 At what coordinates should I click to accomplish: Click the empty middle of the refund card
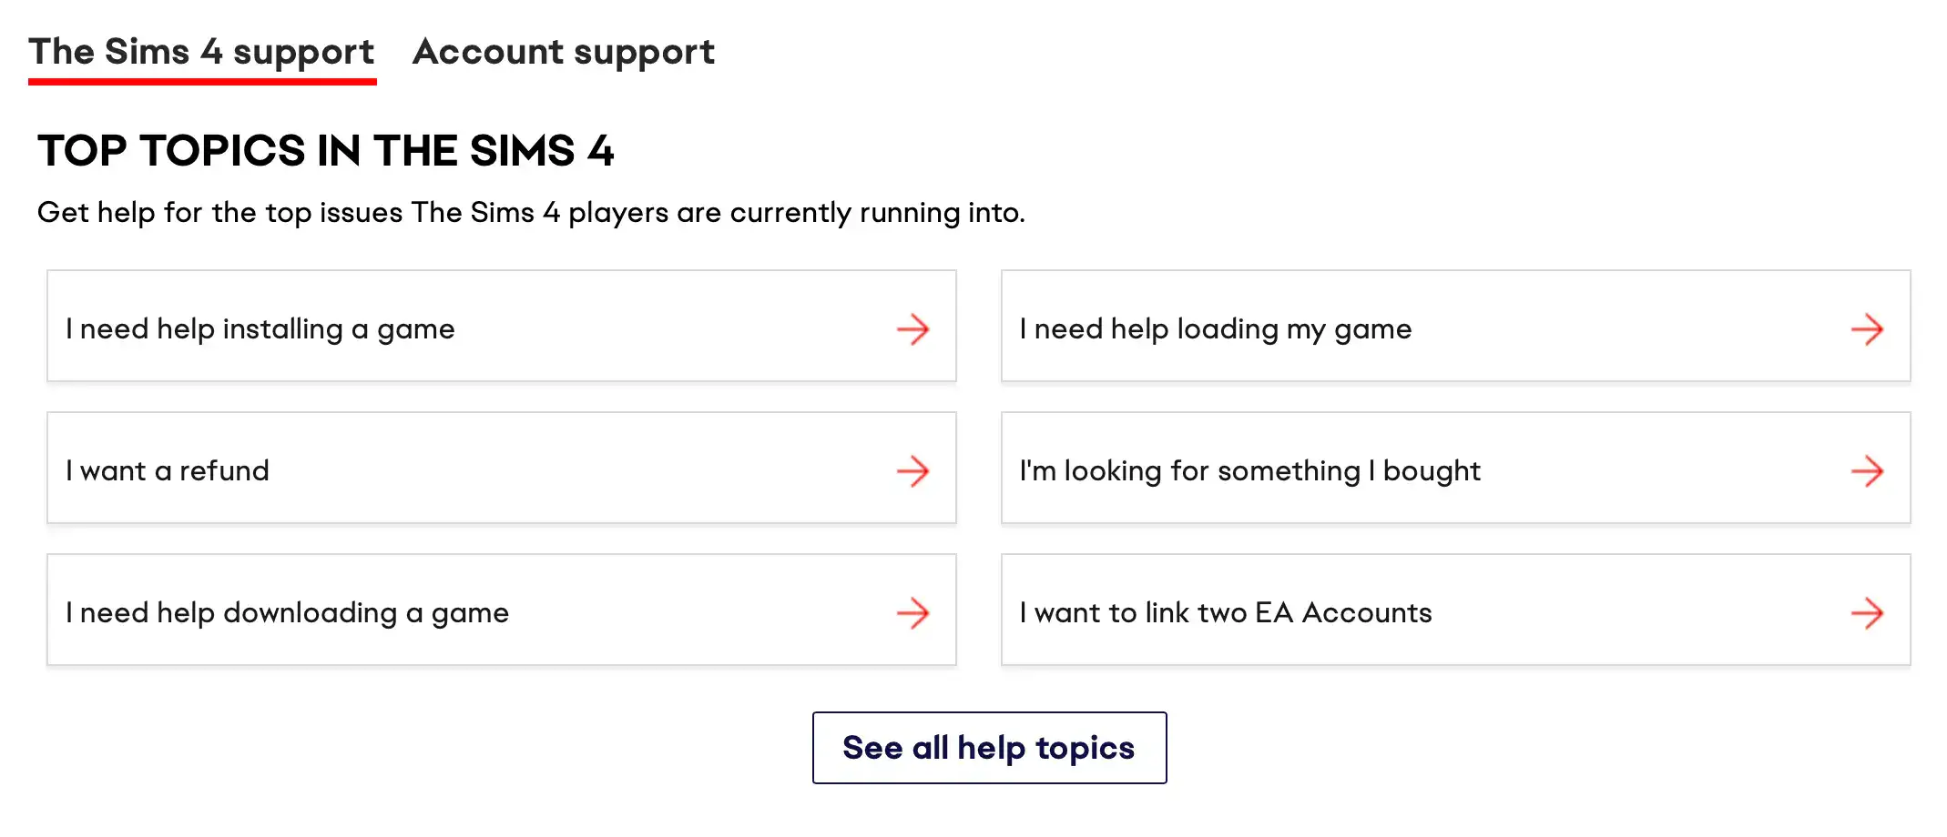(x=583, y=471)
